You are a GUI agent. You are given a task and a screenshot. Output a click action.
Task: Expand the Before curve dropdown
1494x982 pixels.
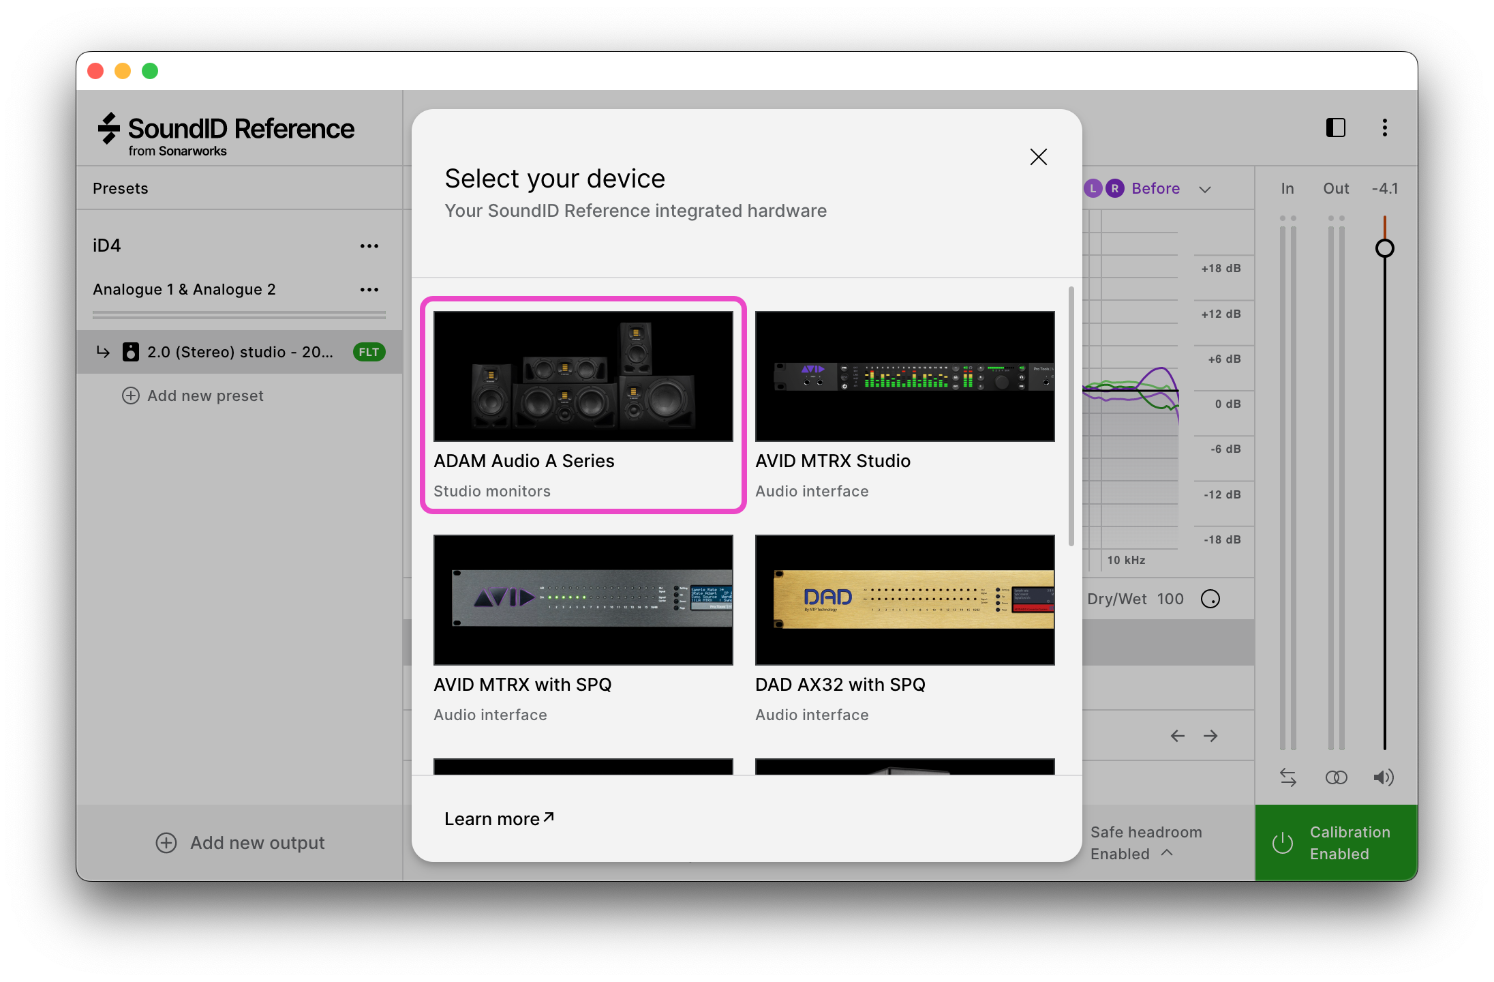click(x=1205, y=189)
